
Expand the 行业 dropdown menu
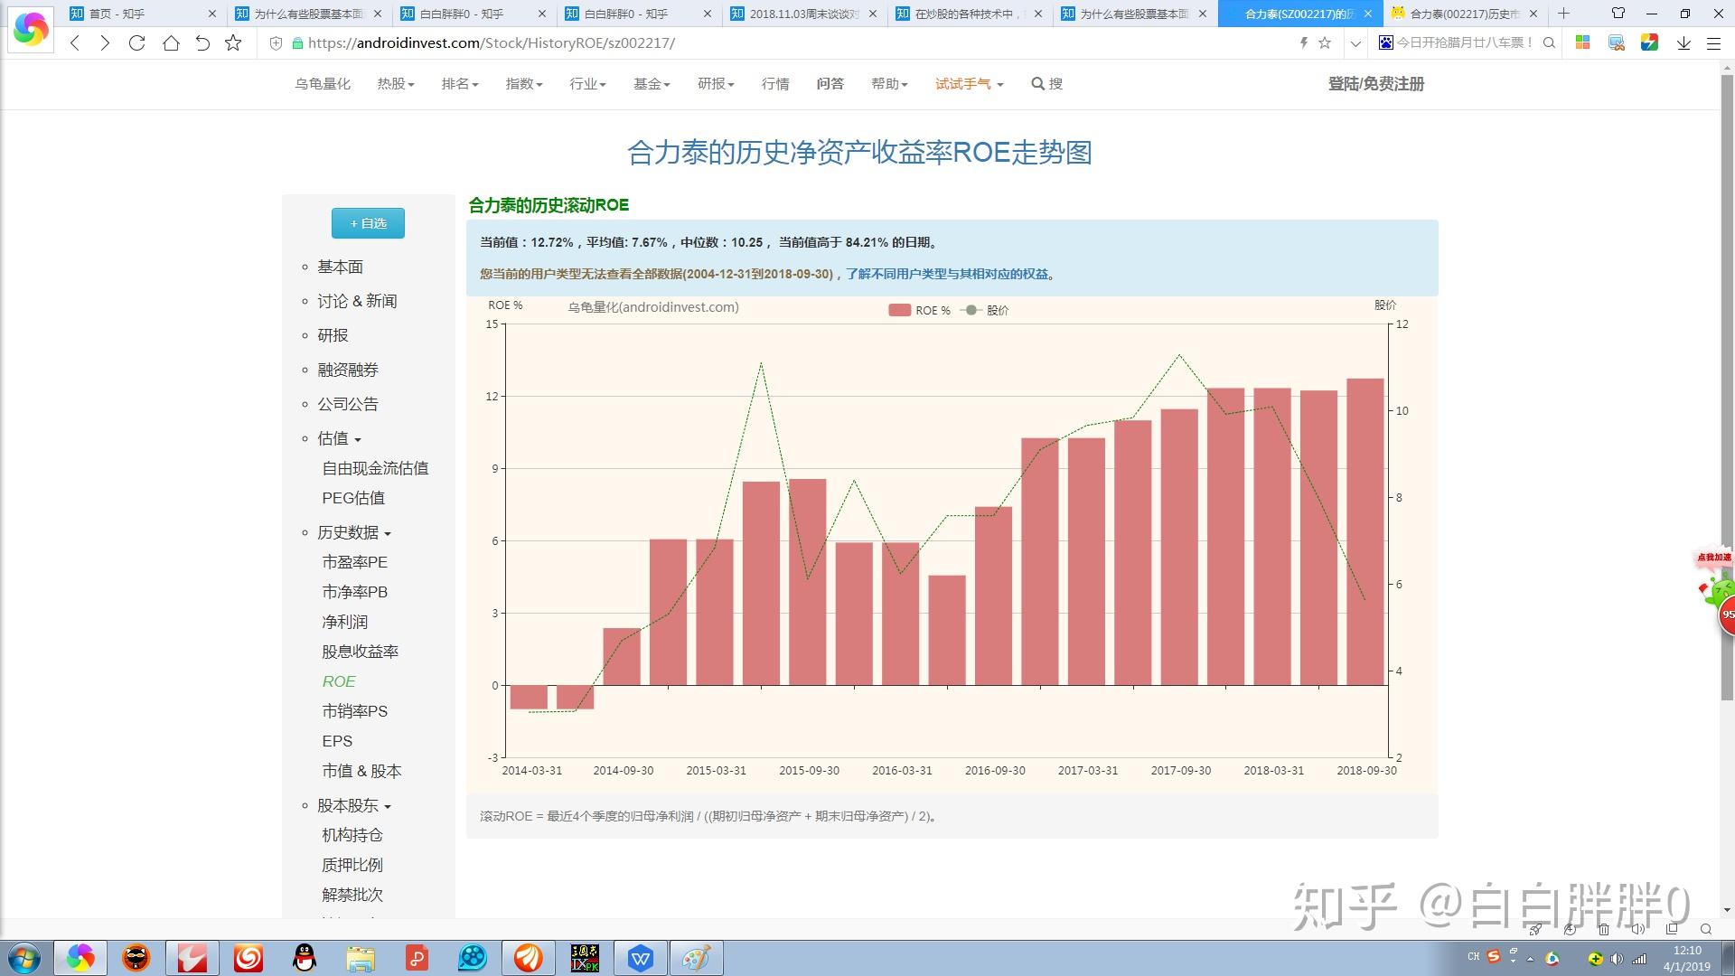[x=587, y=84]
